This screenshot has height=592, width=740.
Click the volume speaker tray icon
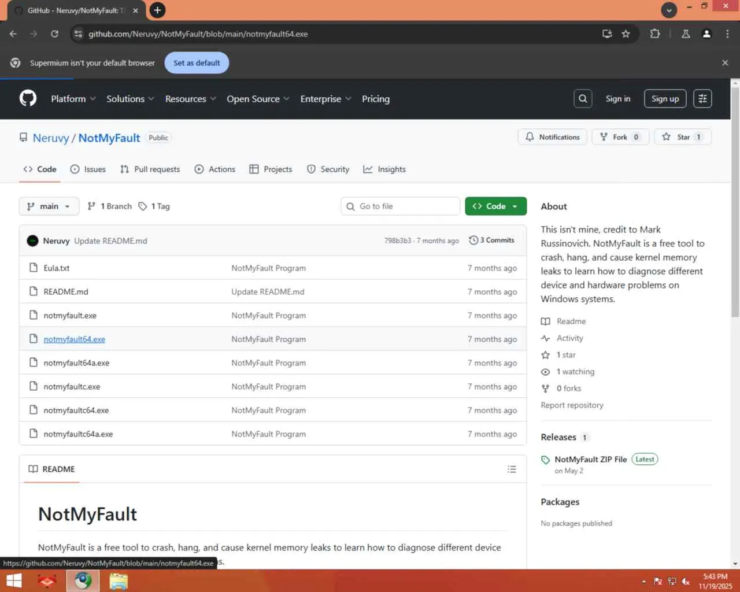pos(686,581)
